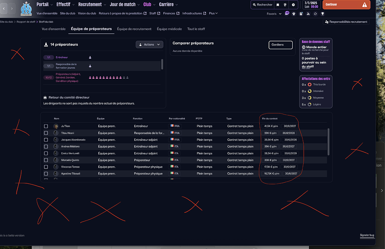Open the Recrutement menu
The image size is (385, 249).
pos(91,4)
